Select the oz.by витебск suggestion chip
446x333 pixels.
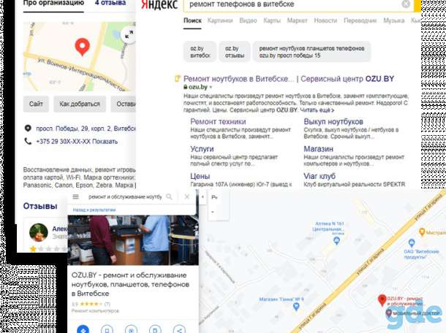click(200, 52)
